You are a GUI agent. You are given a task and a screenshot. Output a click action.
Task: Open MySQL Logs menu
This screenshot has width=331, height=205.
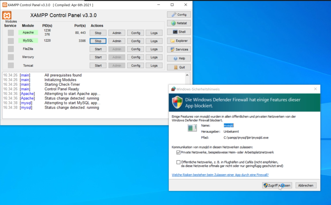[154, 41]
